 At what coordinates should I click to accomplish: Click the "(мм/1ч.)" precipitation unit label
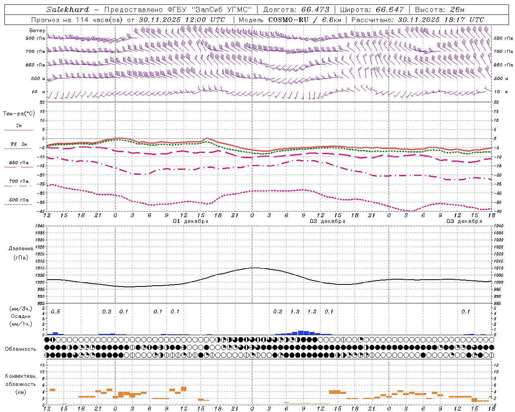(x=21, y=324)
